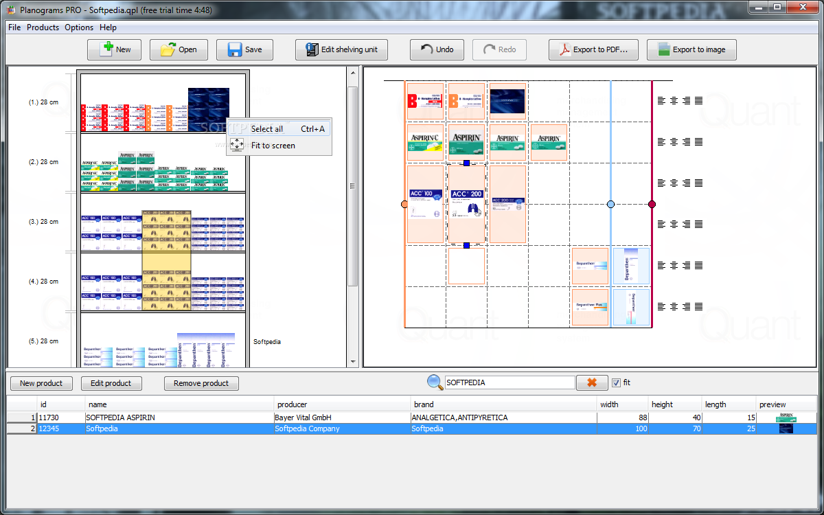824x515 pixels.
Task: Open the Help menu
Action: point(108,27)
